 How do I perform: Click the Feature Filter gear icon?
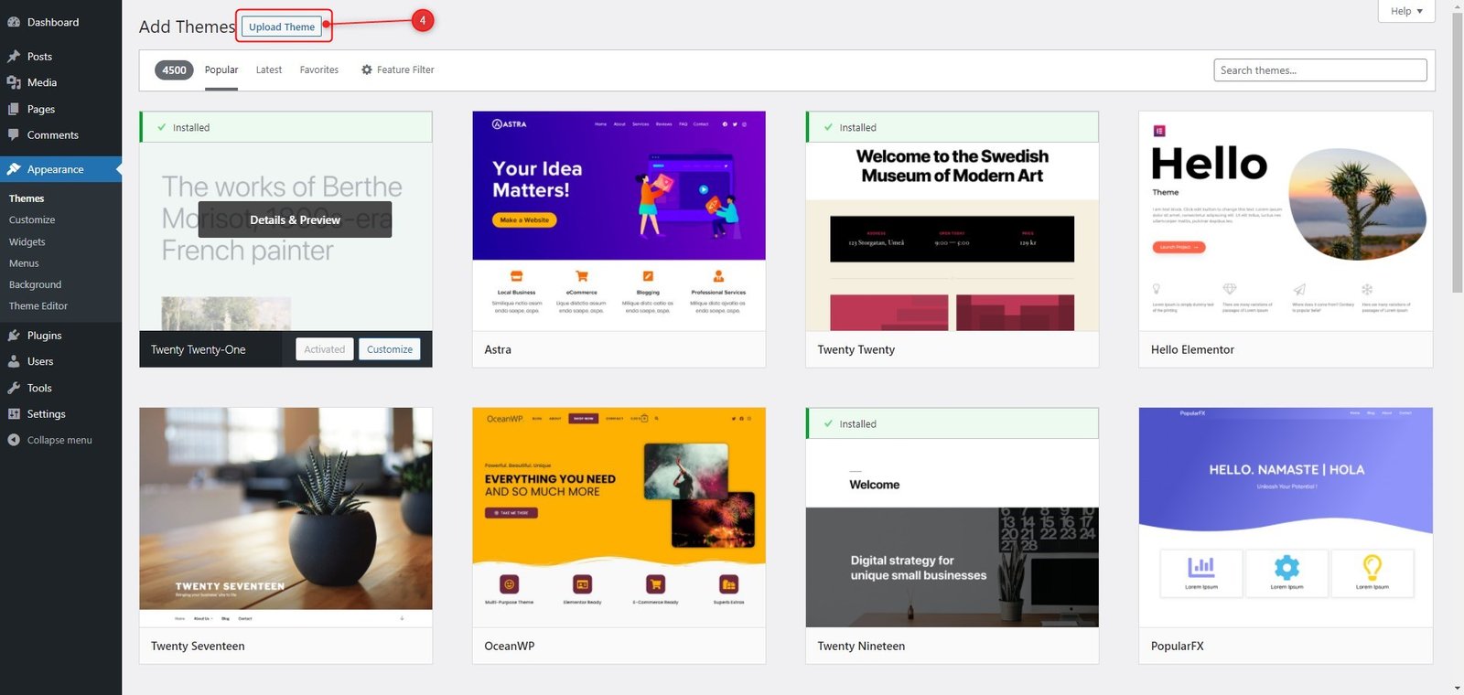[367, 69]
